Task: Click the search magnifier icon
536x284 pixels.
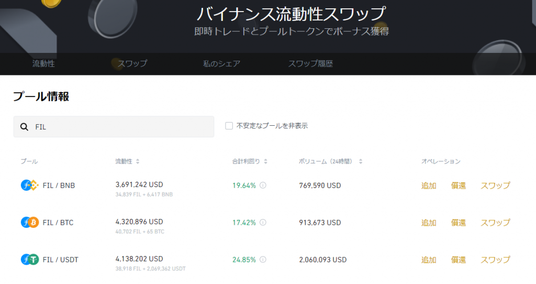Action: (x=24, y=127)
